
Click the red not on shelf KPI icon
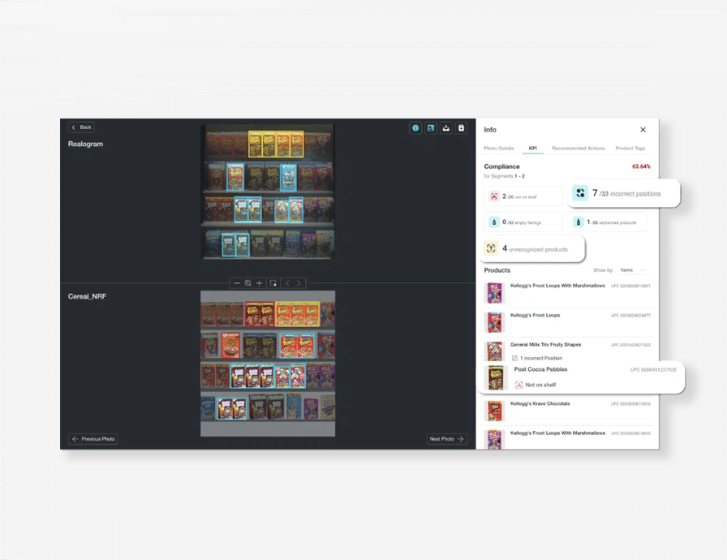click(494, 196)
